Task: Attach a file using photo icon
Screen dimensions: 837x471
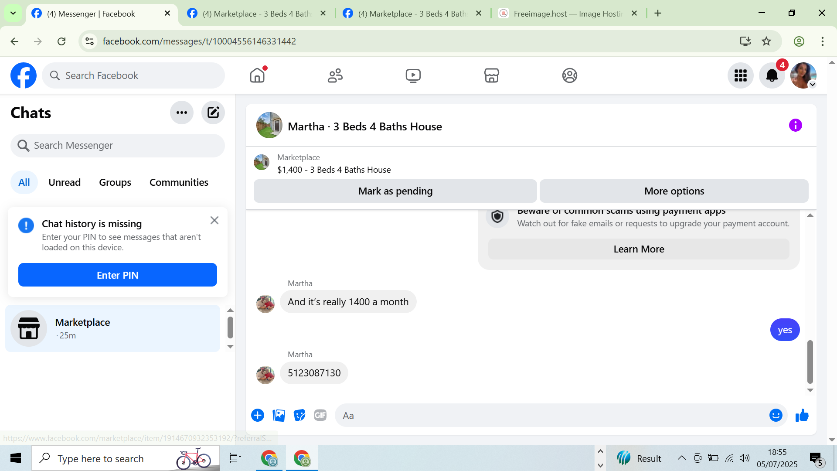Action: [279, 415]
